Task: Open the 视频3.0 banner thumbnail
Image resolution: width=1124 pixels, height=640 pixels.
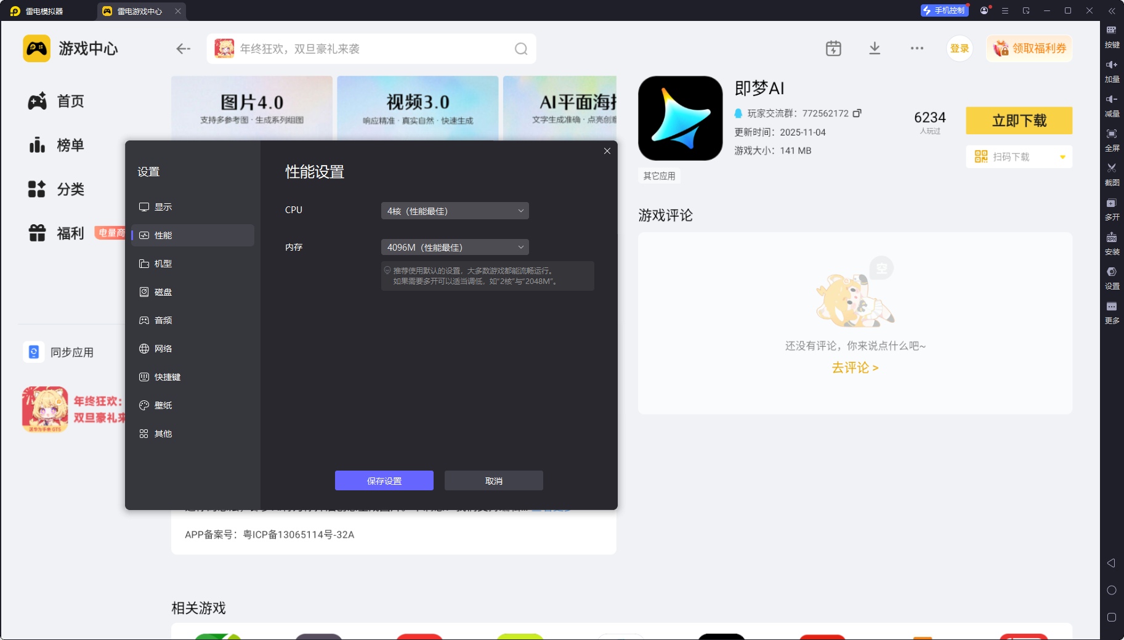Action: point(418,108)
